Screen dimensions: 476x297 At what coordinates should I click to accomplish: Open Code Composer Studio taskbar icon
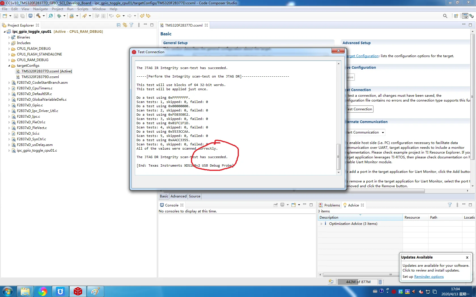78,291
